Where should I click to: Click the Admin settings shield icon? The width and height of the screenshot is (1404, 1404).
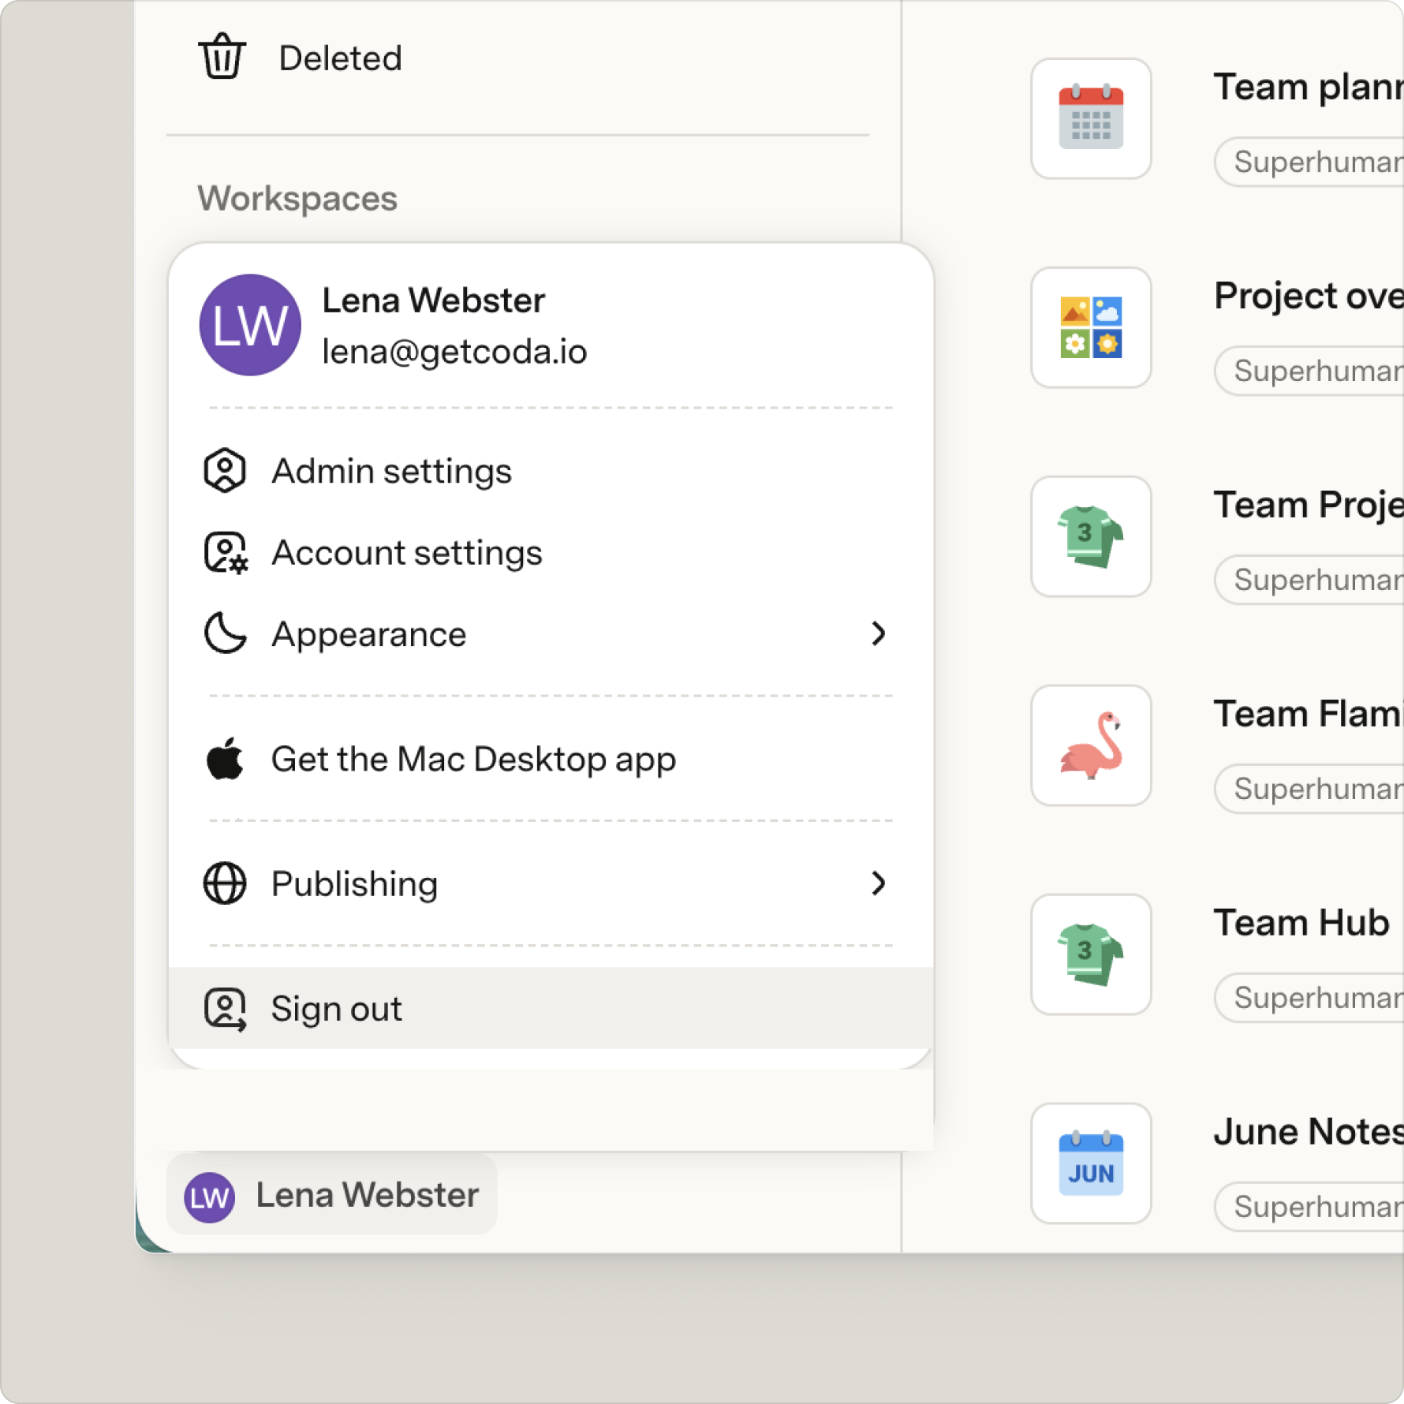pos(225,471)
